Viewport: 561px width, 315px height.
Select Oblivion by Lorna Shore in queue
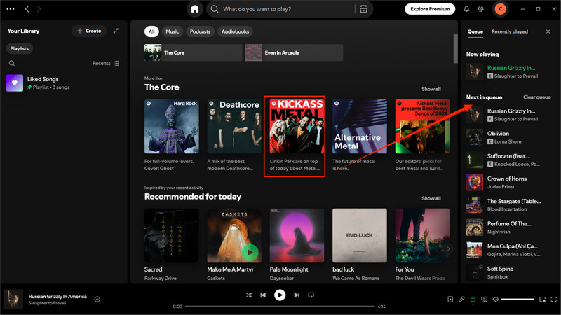coord(509,137)
